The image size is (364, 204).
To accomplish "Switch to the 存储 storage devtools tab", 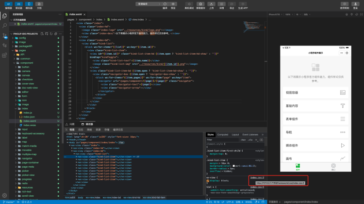I will pos(107,130).
